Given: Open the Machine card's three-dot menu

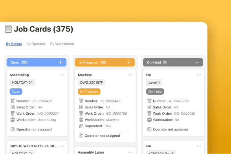Looking at the screenshot, I should [x=130, y=75].
